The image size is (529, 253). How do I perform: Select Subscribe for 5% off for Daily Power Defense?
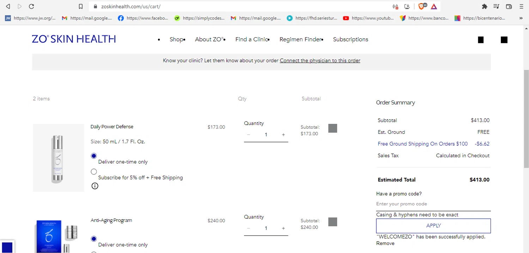point(93,172)
